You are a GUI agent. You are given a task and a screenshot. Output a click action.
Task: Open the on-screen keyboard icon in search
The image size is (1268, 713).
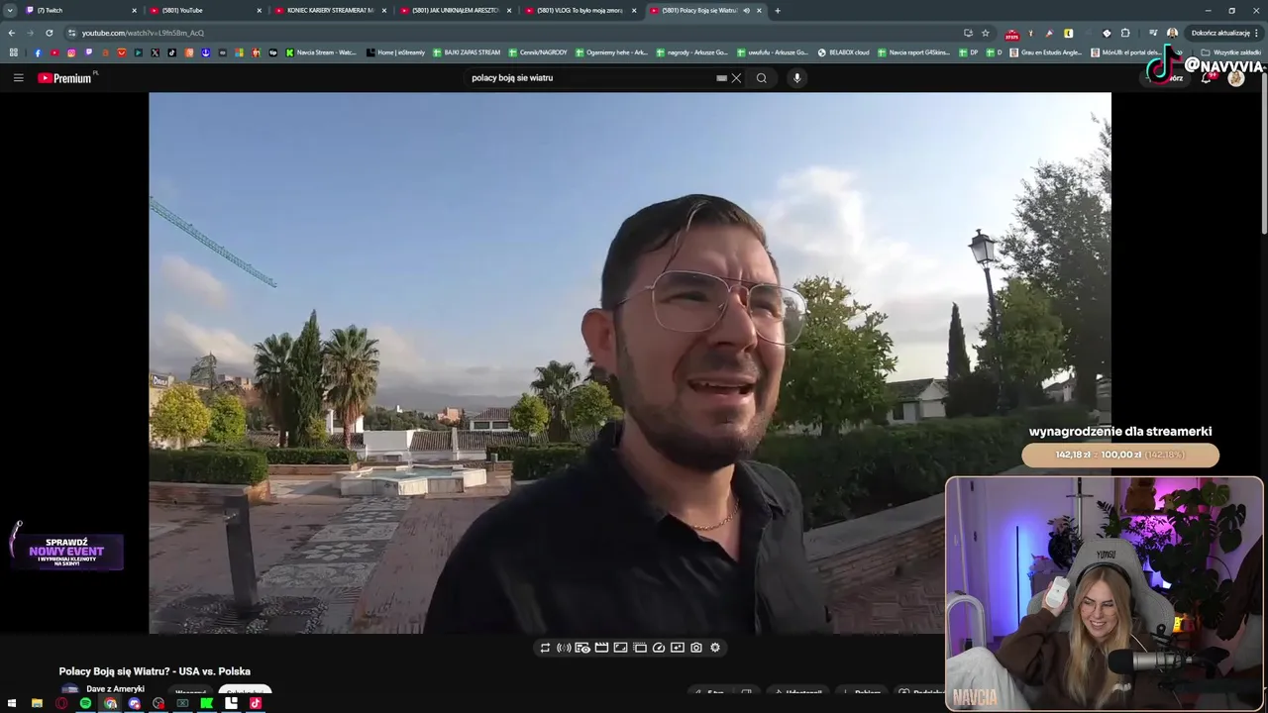pos(721,78)
